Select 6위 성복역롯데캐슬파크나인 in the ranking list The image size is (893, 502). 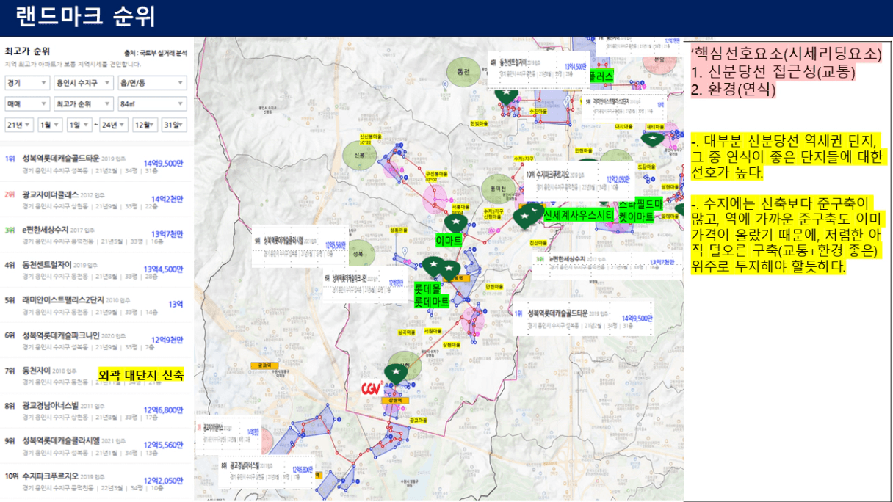click(94, 339)
